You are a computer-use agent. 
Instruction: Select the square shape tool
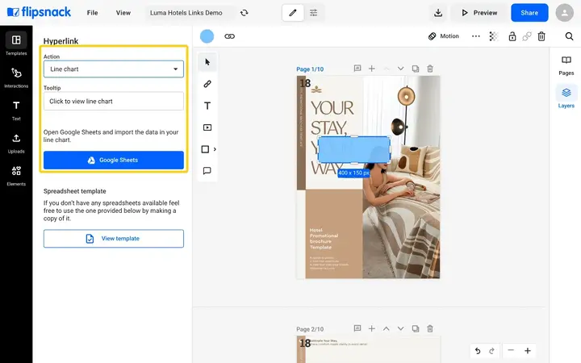click(x=205, y=149)
